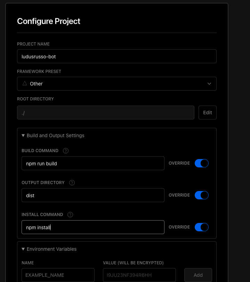
Task: Turn off the Output Directory override switch
Action: click(201, 195)
